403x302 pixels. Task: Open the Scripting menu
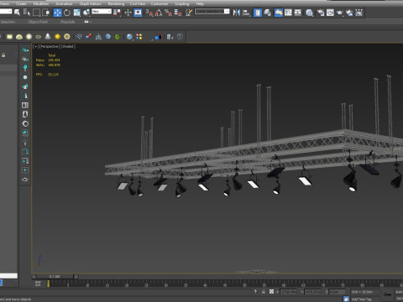[x=182, y=3]
